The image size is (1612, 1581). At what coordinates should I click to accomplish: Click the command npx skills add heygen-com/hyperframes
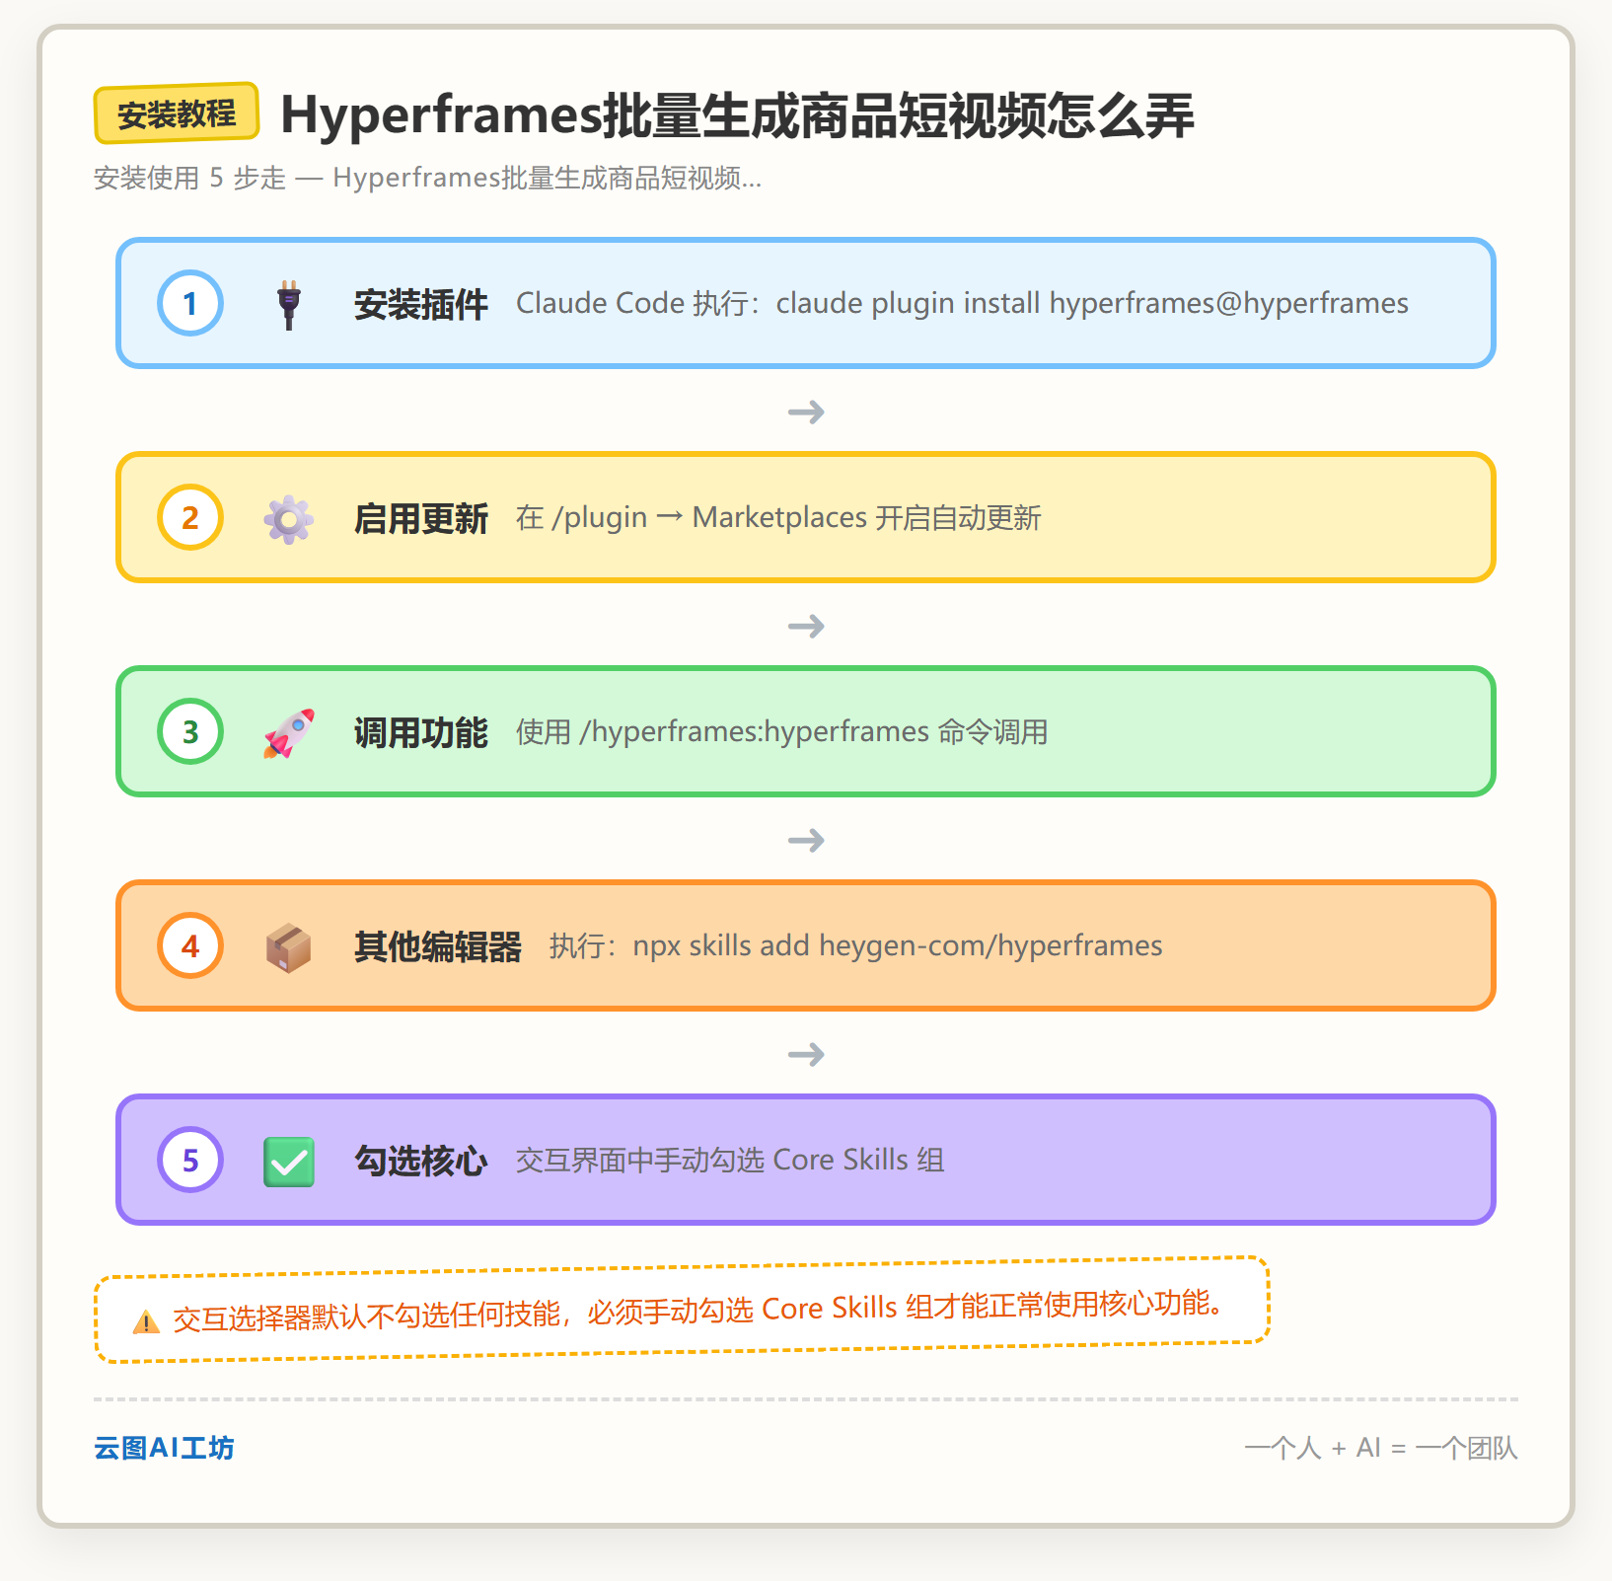click(x=898, y=945)
